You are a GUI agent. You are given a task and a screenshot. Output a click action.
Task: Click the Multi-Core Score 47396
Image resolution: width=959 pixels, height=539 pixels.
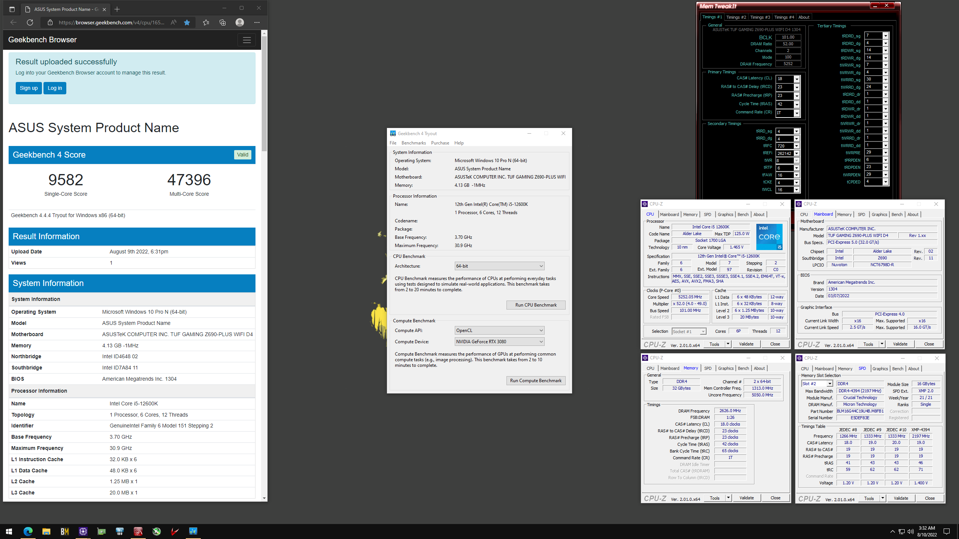click(189, 180)
